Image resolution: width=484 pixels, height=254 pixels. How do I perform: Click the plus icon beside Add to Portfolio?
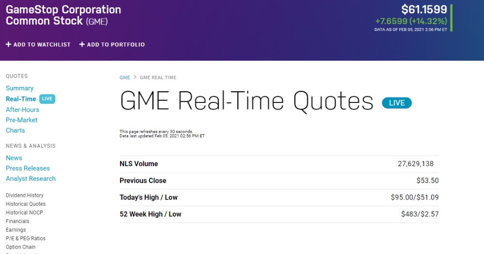pyautogui.click(x=82, y=44)
